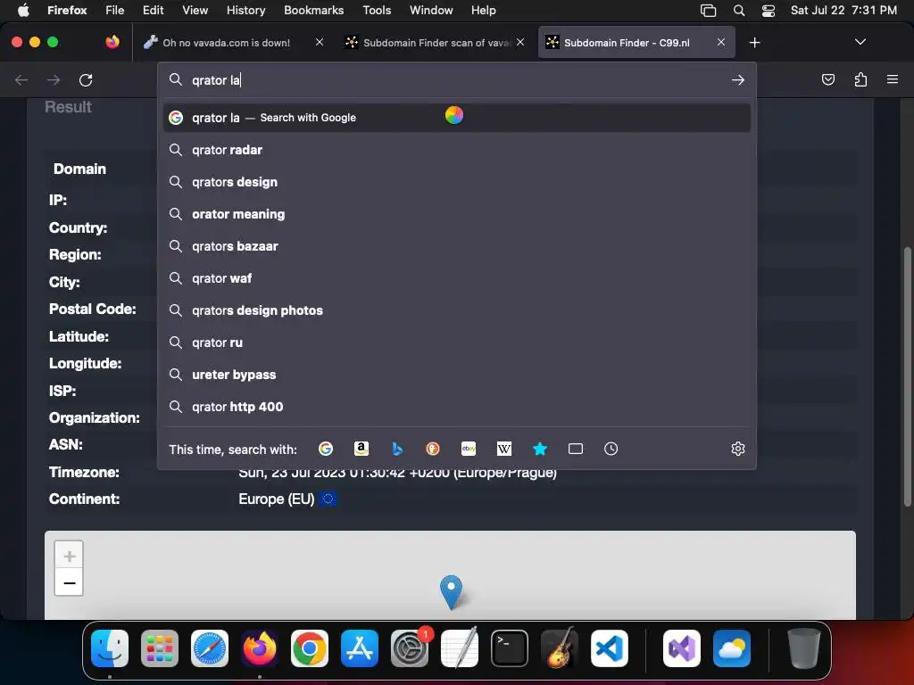Open Spotlight search in menu bar
914x685 pixels.
point(739,11)
